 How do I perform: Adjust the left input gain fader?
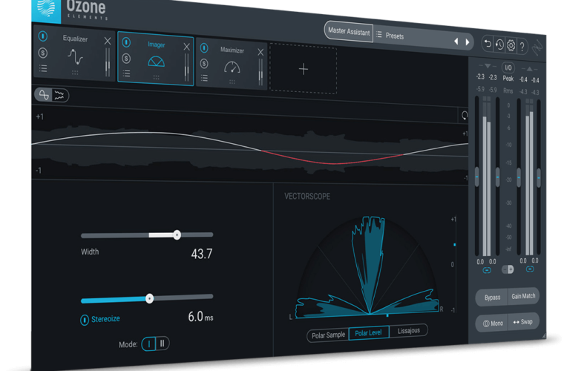click(x=477, y=177)
